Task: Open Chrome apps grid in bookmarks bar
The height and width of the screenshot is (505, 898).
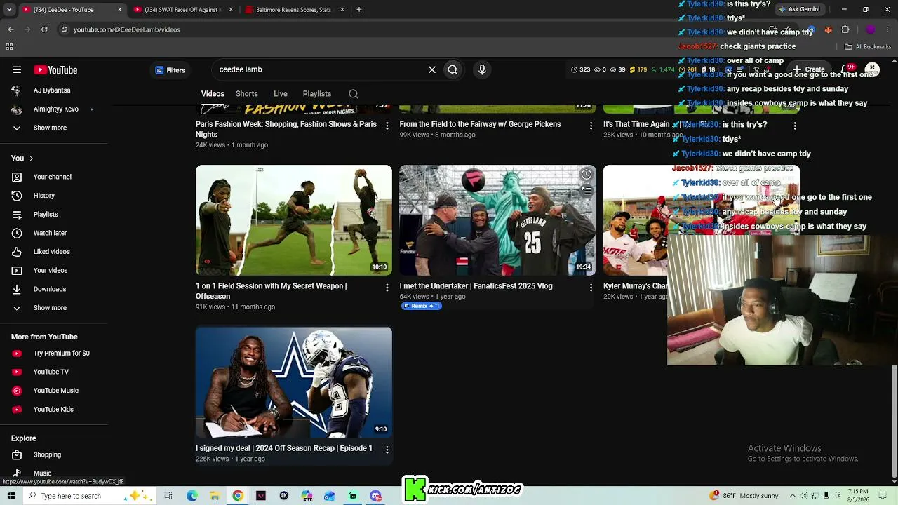Action: coord(9,47)
